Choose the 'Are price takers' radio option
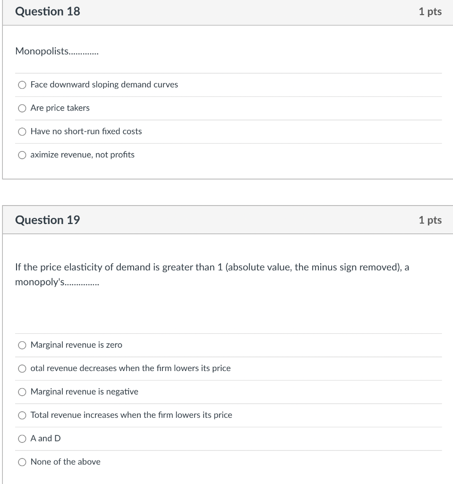This screenshot has height=484, width=453. coord(22,108)
